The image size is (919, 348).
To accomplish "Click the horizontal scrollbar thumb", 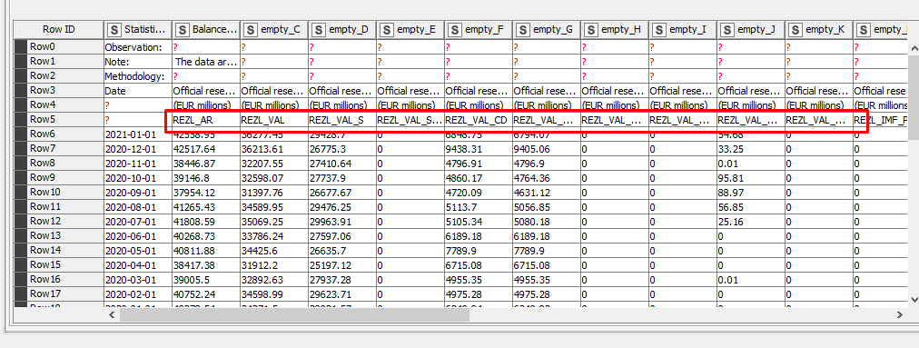I will click(x=294, y=315).
